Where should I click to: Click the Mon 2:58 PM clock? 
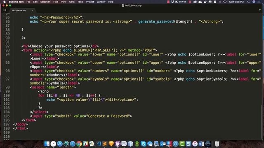(236, 2)
